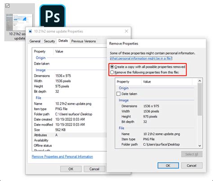
Task: Tick the Date taken checkbox in Remove Properties
Action: [x=118, y=94]
